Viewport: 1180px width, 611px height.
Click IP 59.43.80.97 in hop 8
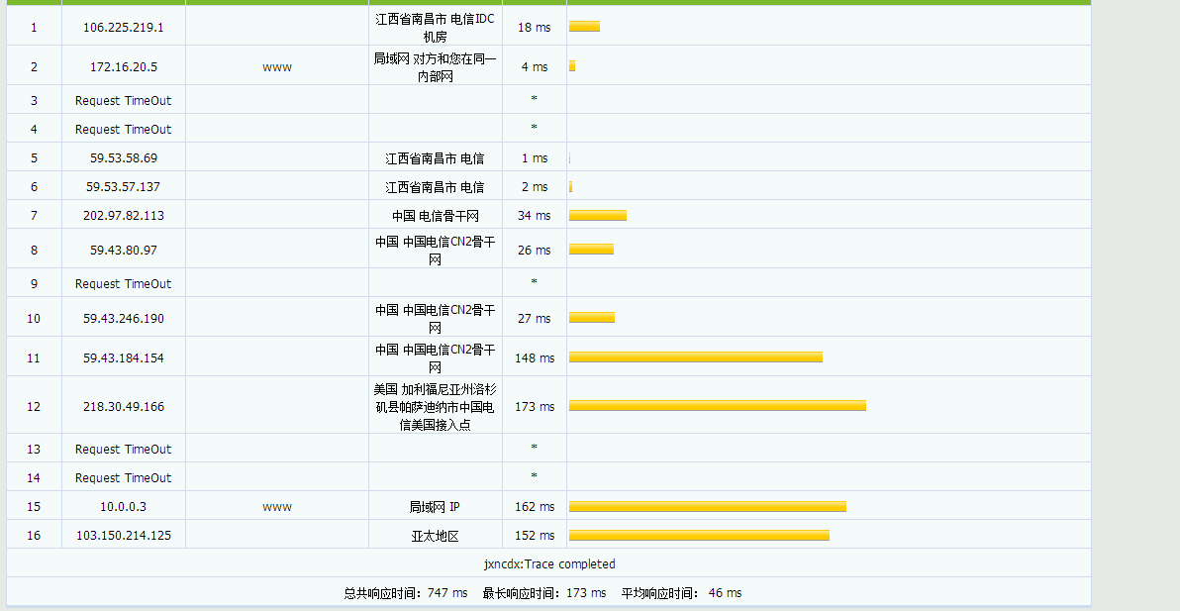point(124,250)
